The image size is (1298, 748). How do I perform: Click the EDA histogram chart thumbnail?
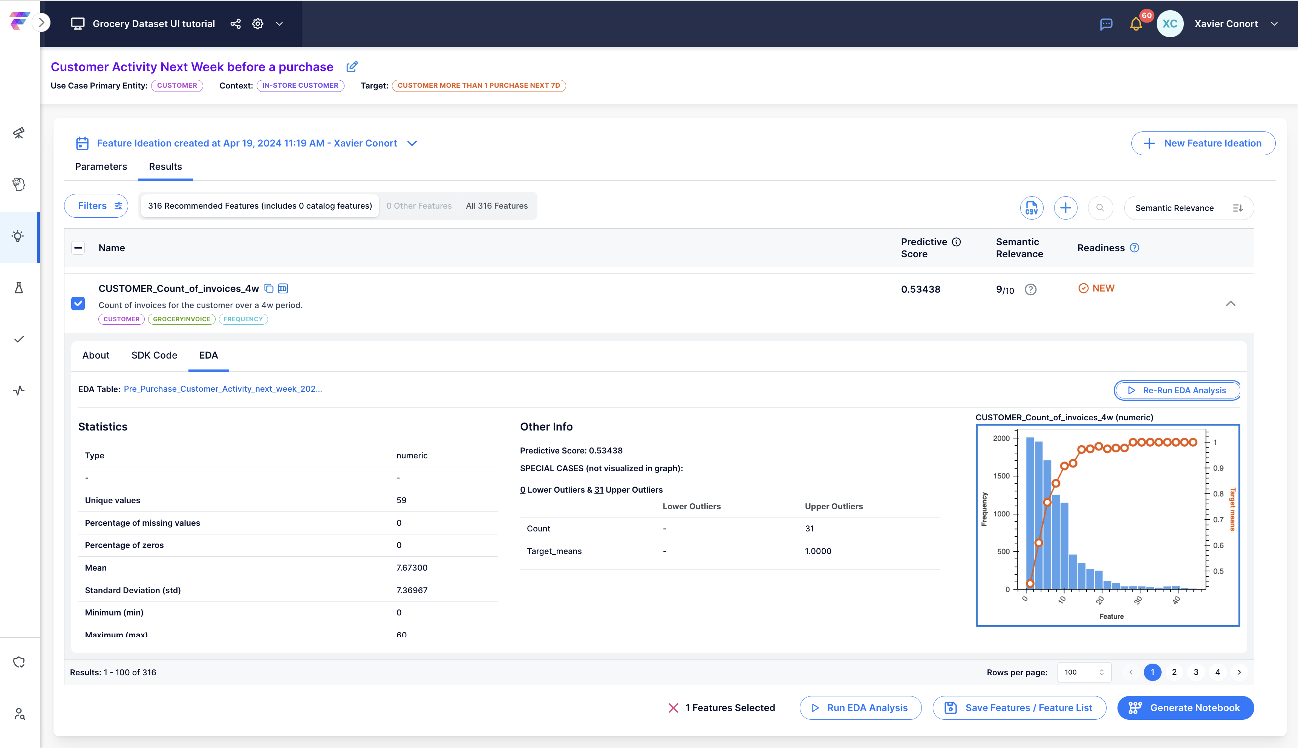[1108, 525]
